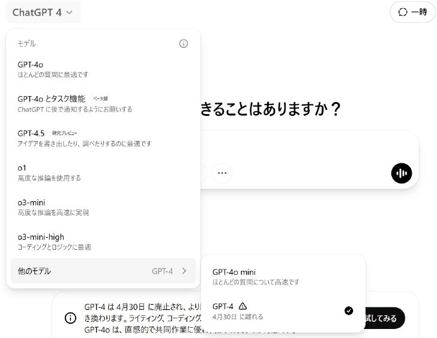Image resolution: width=437 pixels, height=338 pixels.
Task: Click the 'GPT-4' label on 他のモデル row
Action: tap(162, 271)
